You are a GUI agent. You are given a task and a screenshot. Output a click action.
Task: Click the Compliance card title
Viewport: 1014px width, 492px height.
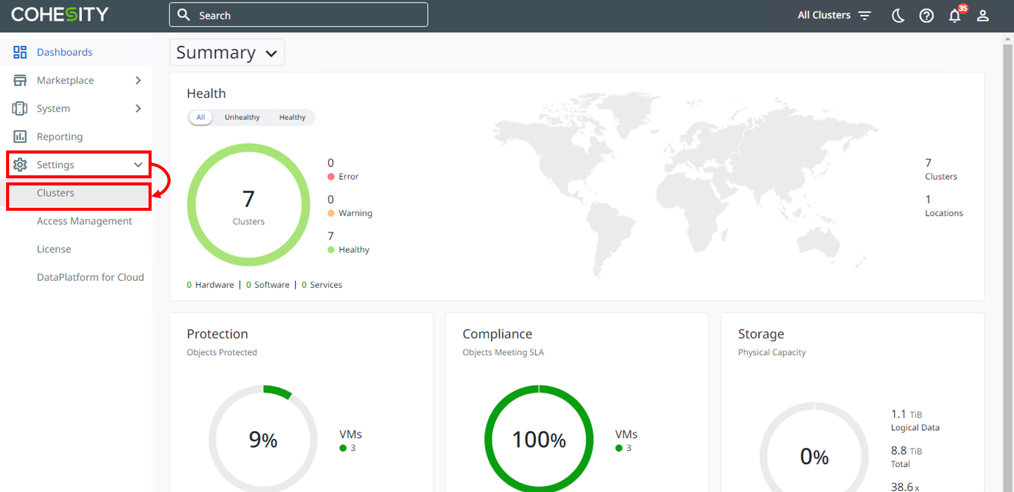click(497, 334)
